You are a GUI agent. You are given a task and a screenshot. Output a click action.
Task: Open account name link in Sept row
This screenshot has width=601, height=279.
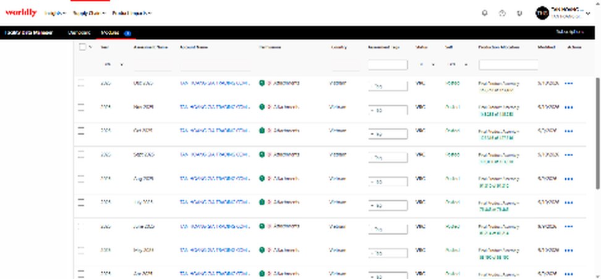tap(215, 154)
